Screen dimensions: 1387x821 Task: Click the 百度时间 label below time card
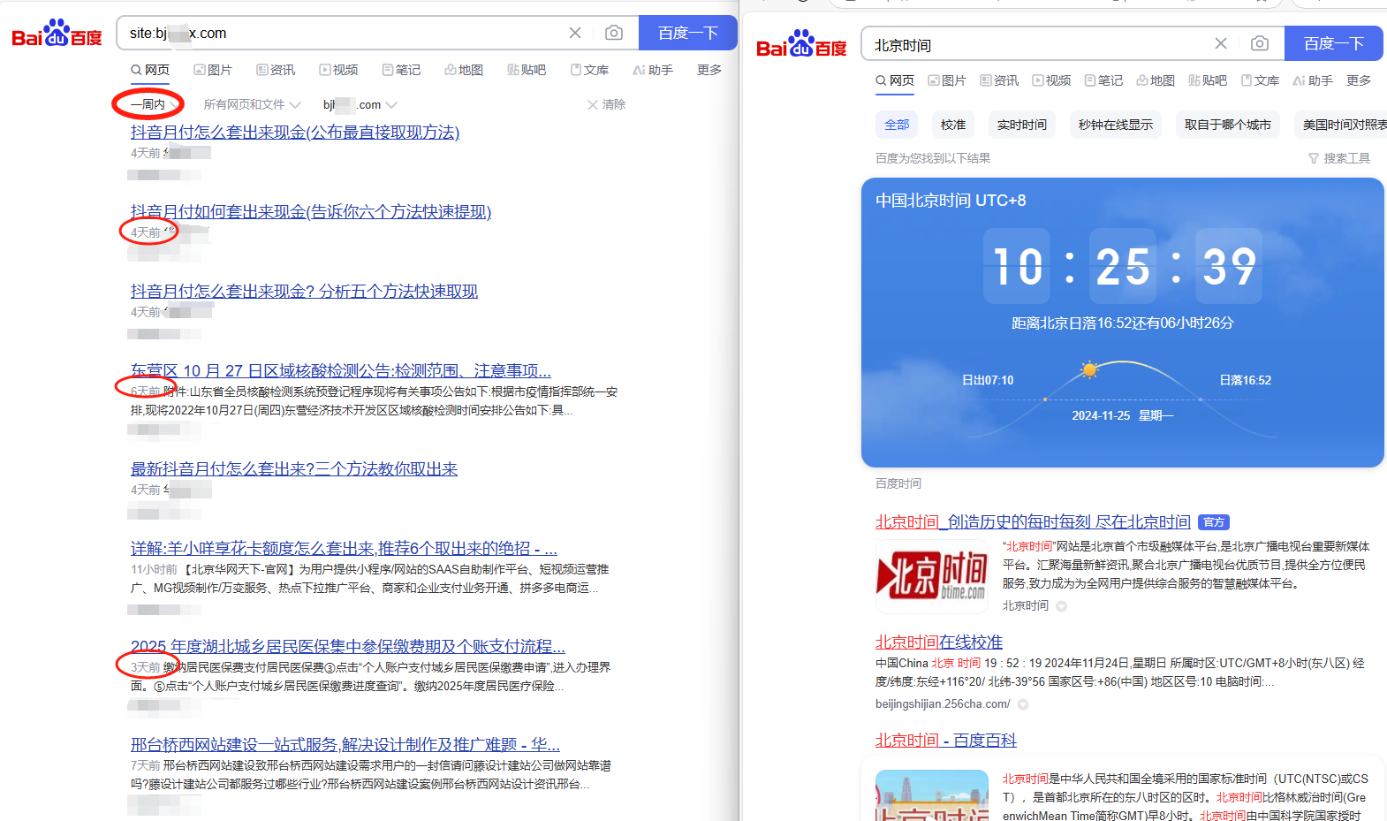pos(898,483)
